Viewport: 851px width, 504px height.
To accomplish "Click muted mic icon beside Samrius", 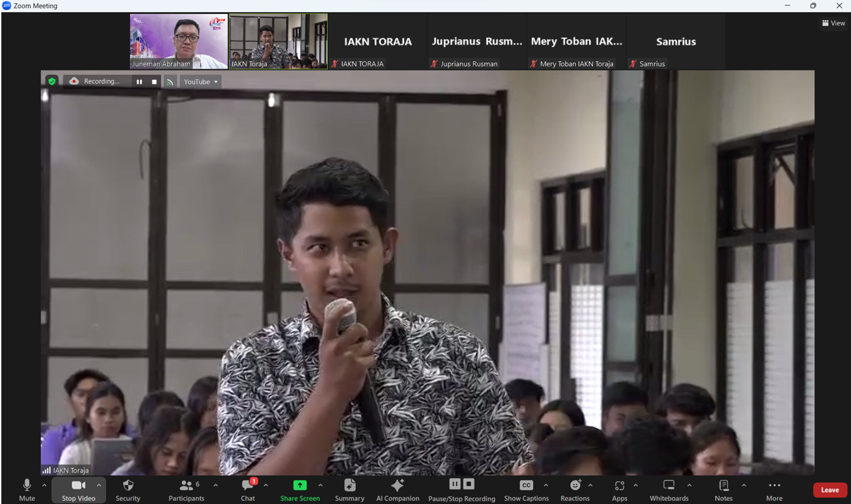I will pyautogui.click(x=632, y=64).
